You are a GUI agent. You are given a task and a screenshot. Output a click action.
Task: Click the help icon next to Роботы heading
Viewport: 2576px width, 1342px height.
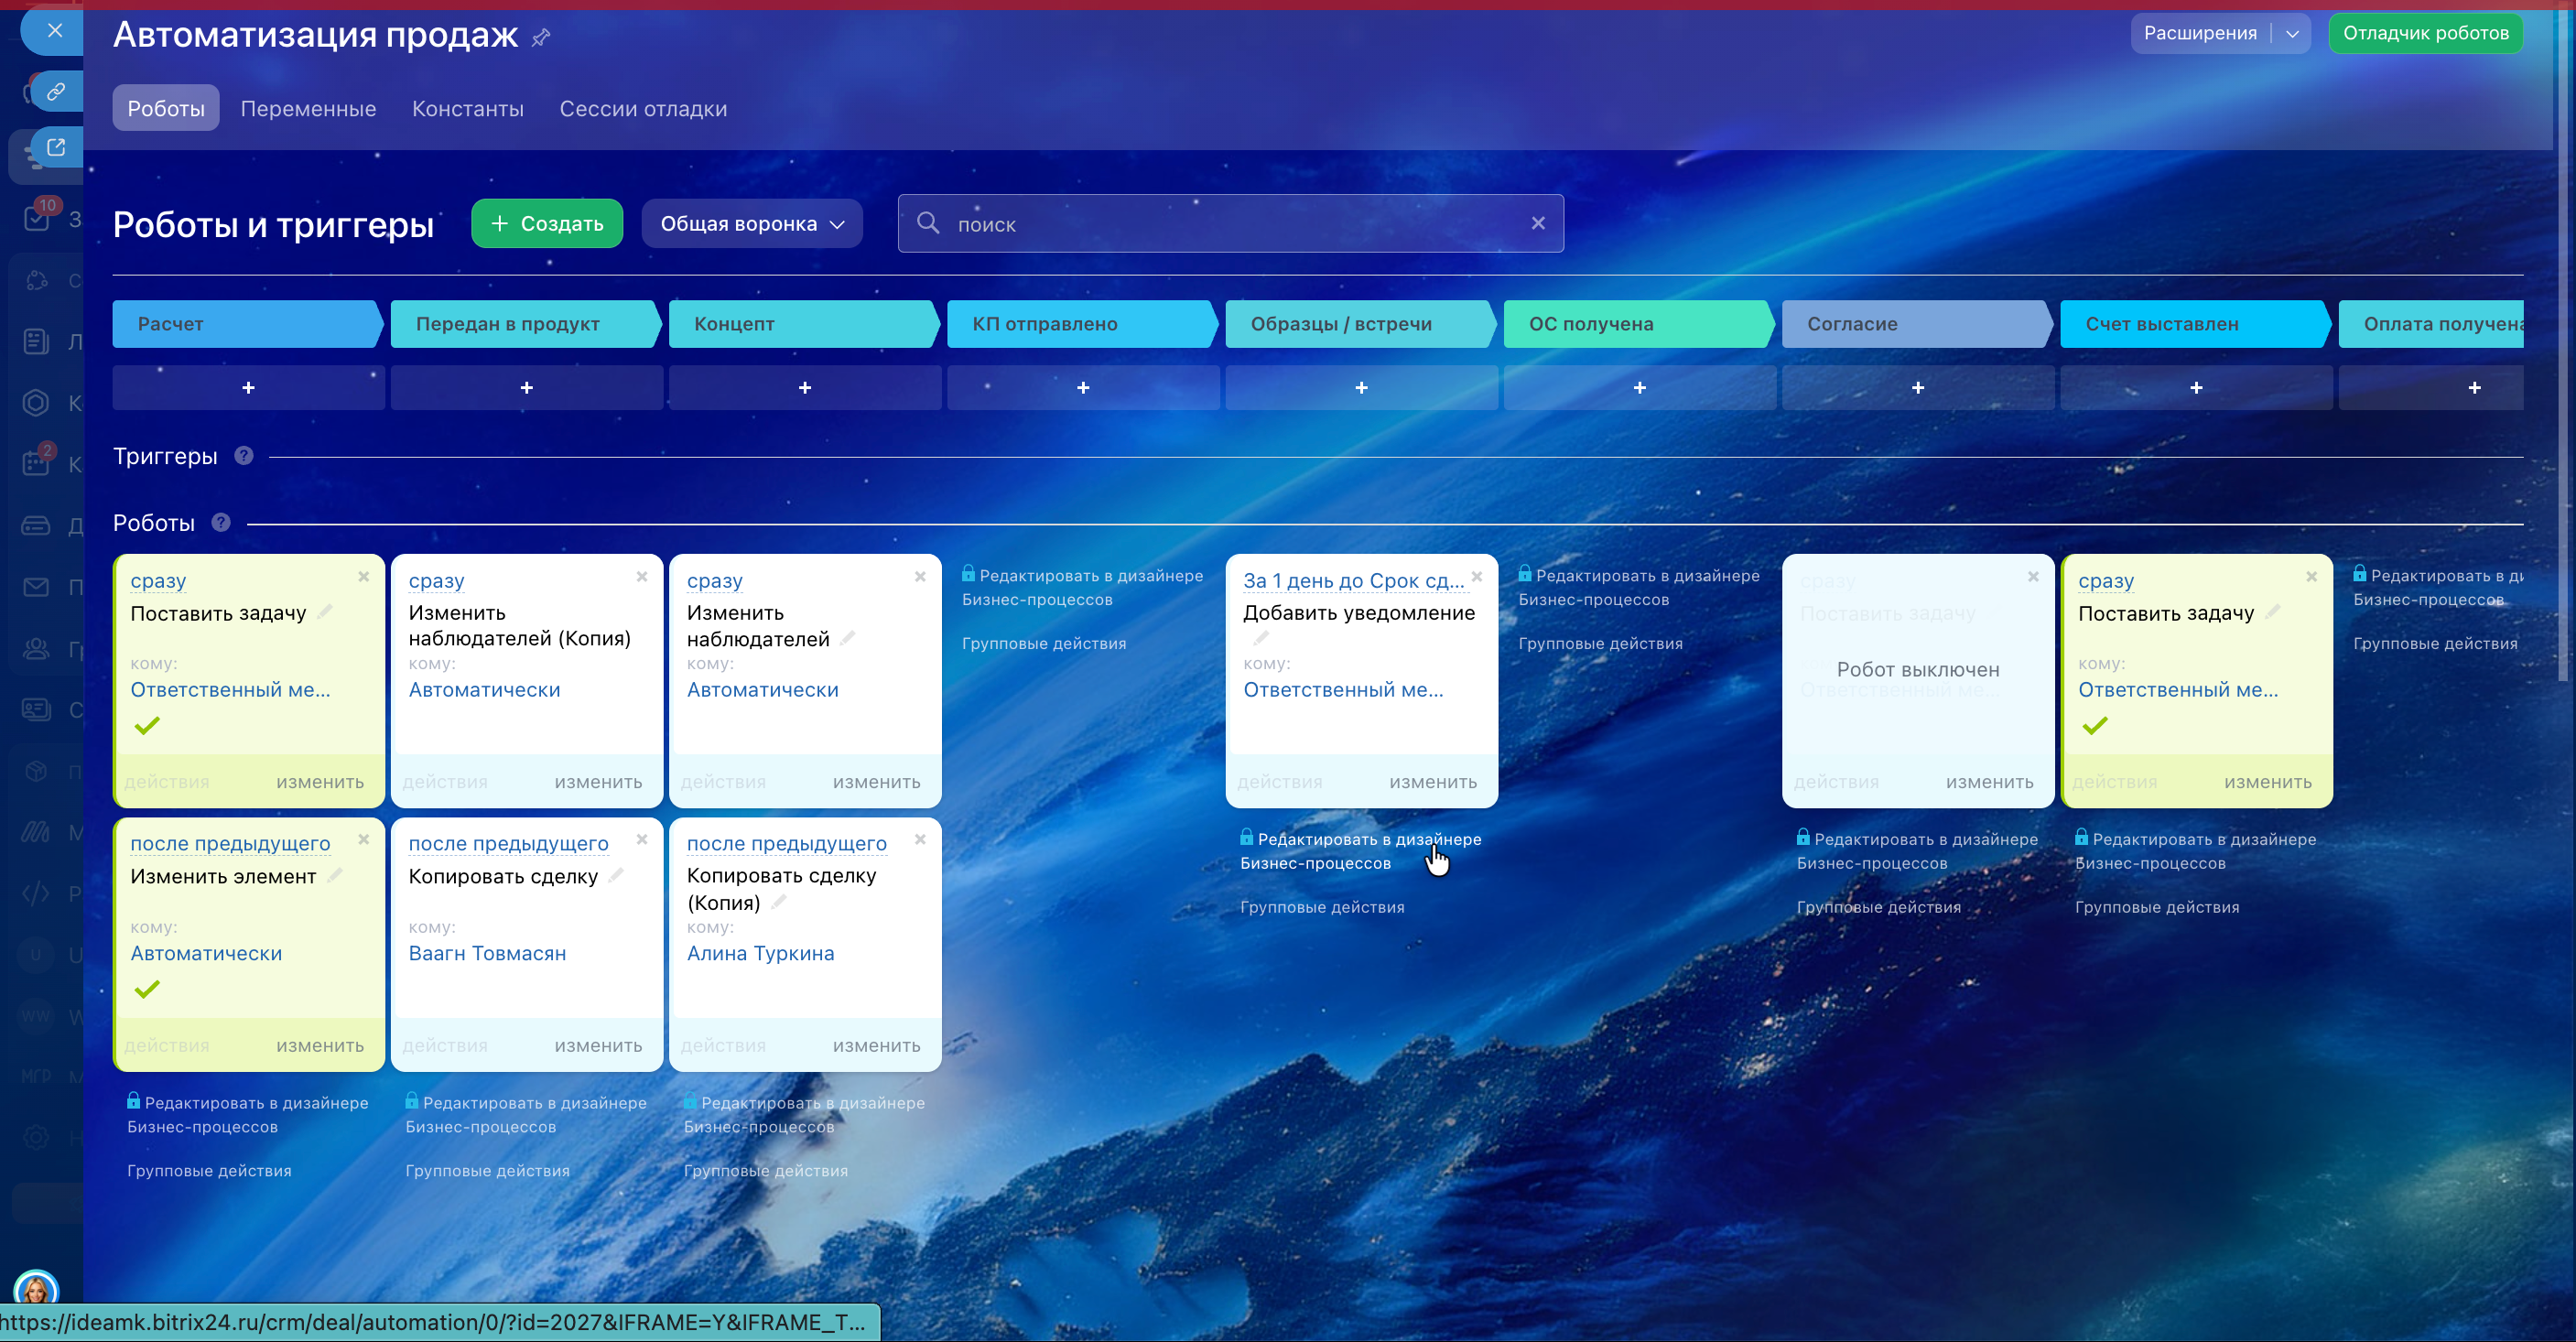[221, 523]
